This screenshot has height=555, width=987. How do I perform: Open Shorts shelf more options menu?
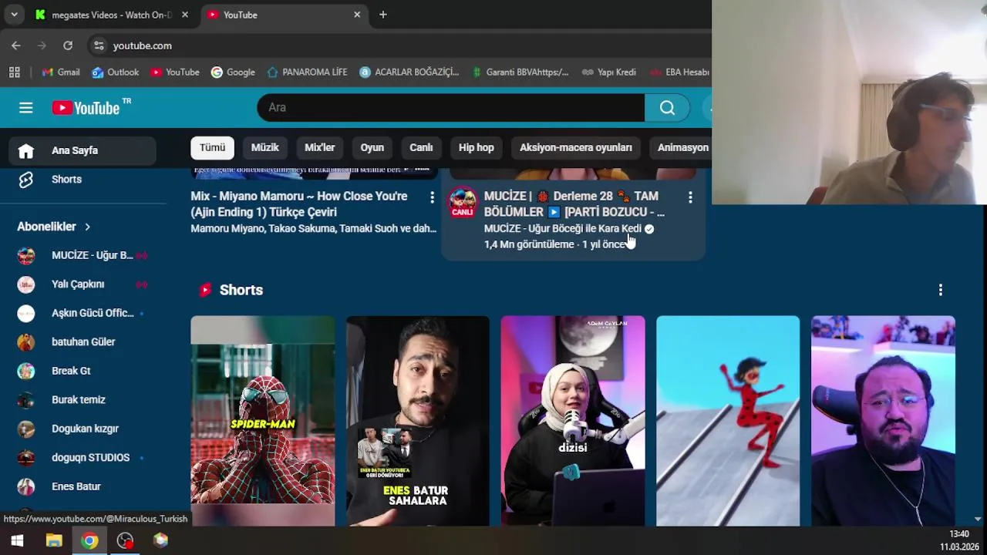[940, 290]
